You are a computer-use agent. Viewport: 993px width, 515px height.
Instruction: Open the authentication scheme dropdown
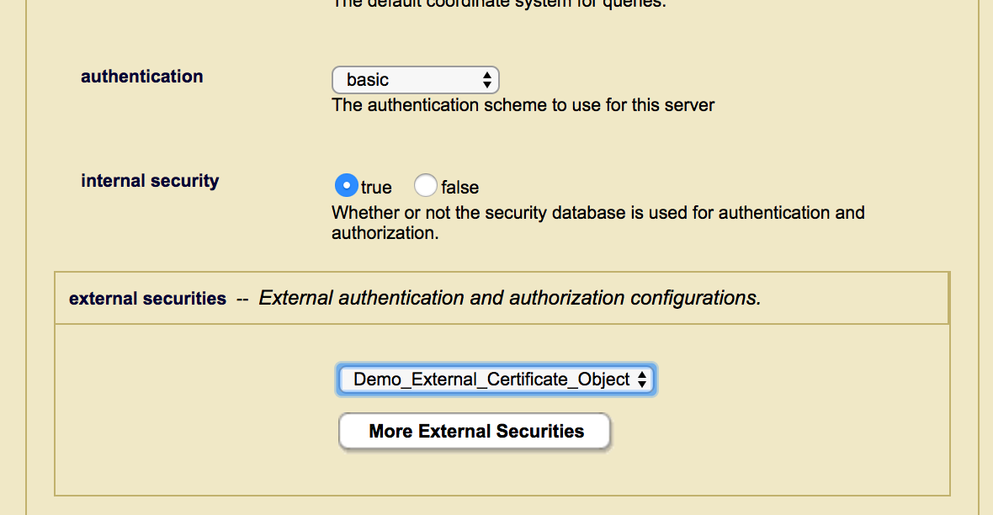(416, 80)
